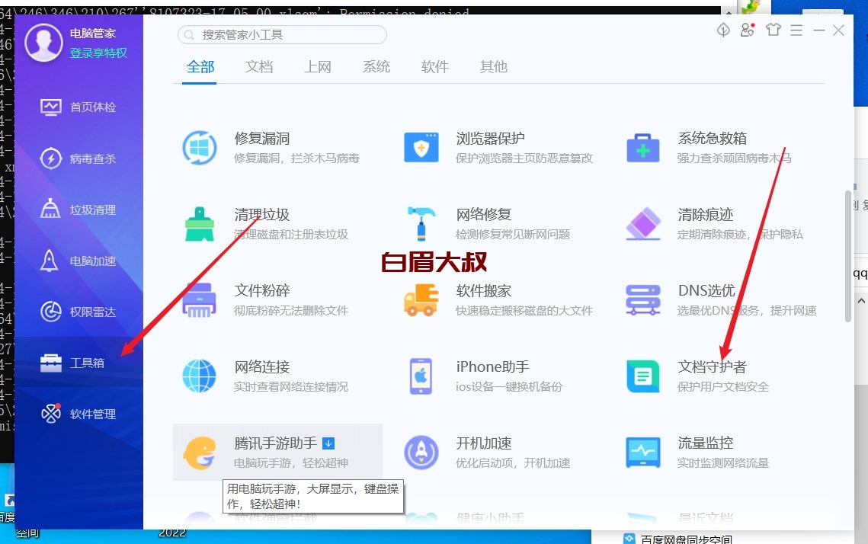
Task: Open the 腾讯手游助手 icon
Action: pos(200,453)
